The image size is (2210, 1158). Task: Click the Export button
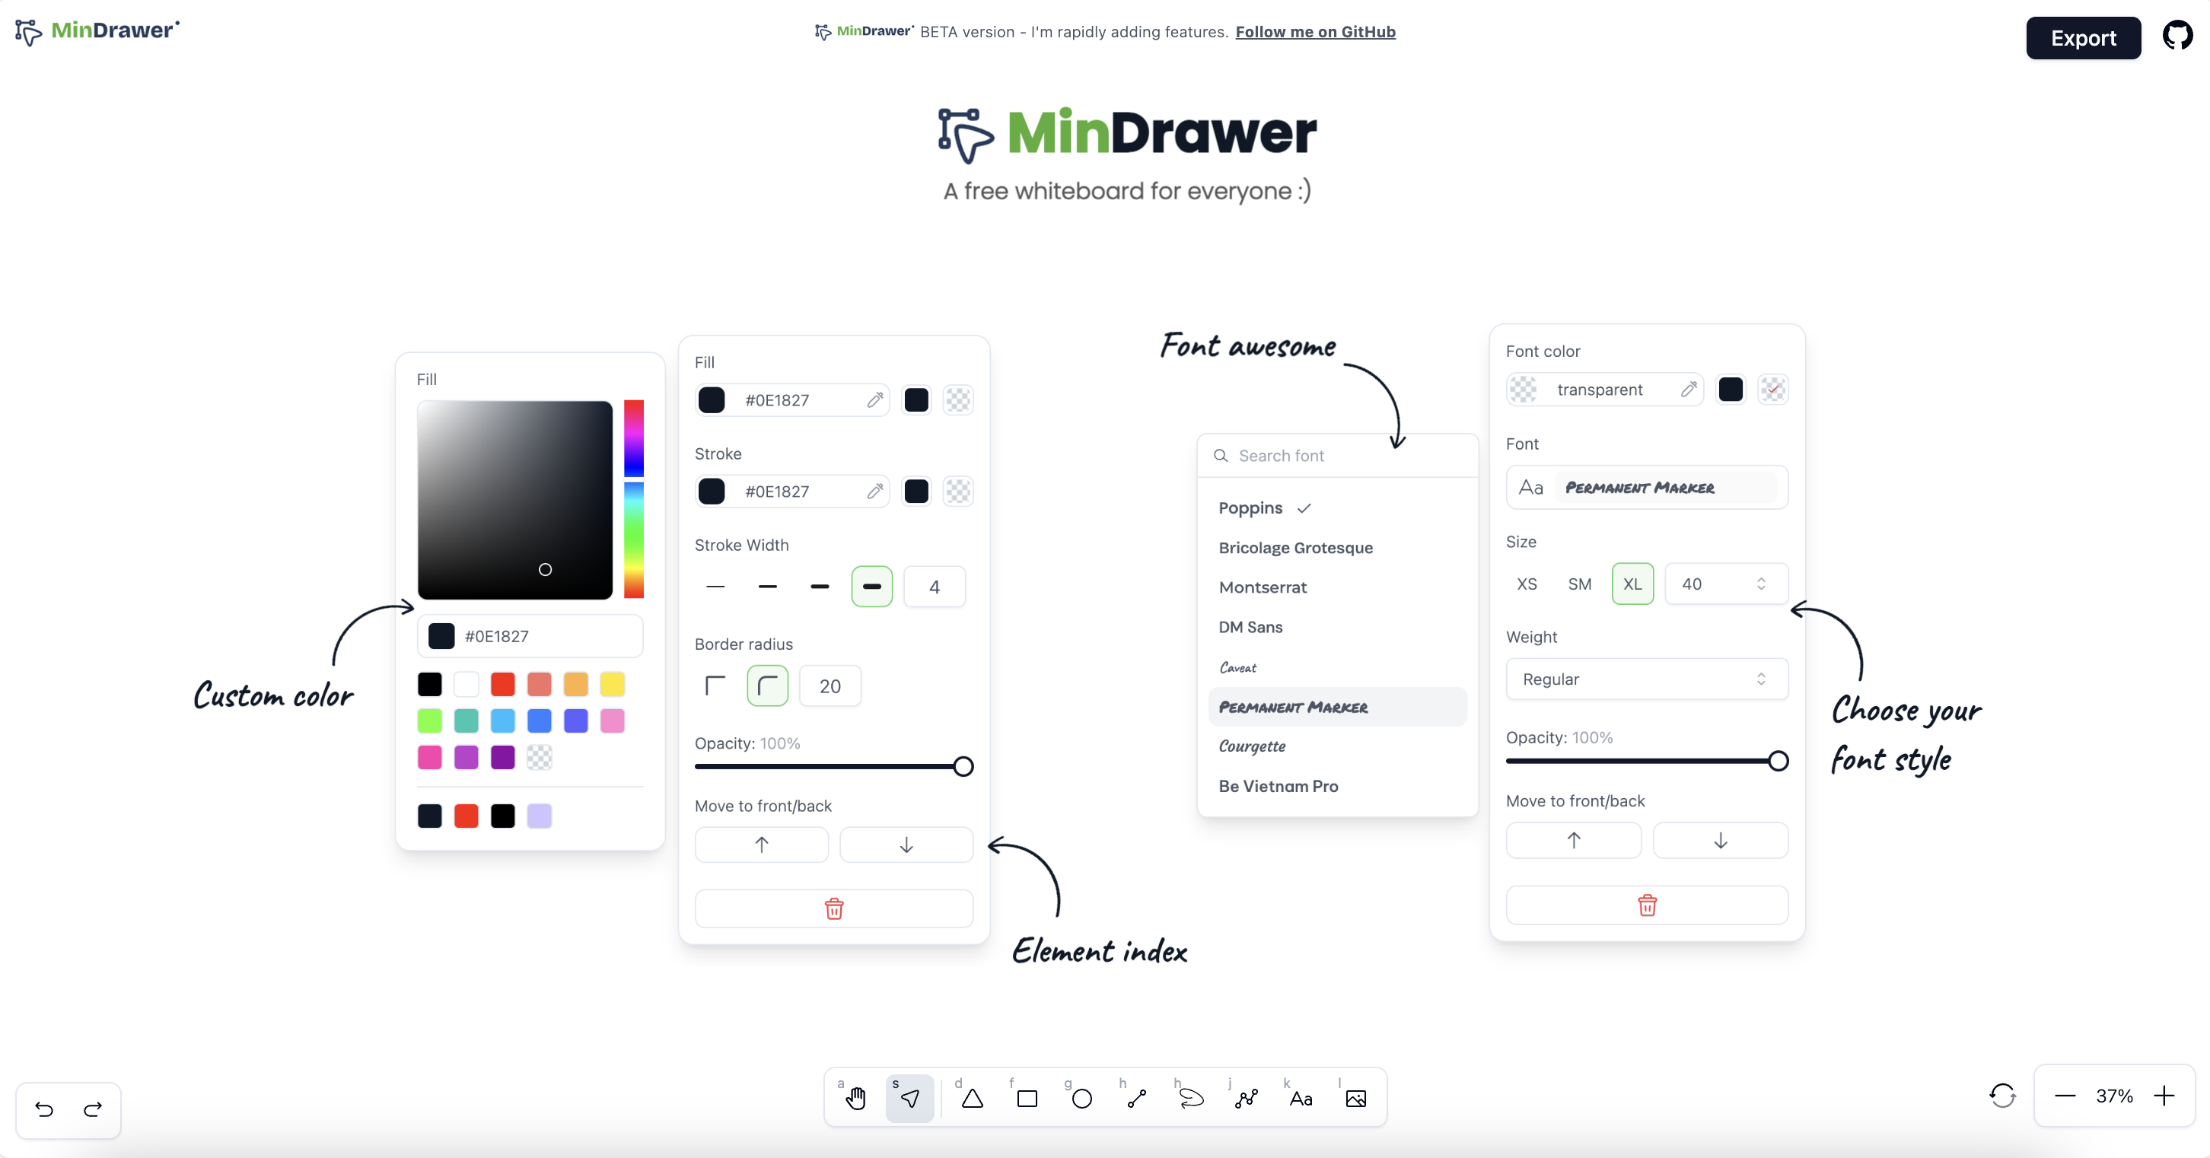coord(2084,38)
